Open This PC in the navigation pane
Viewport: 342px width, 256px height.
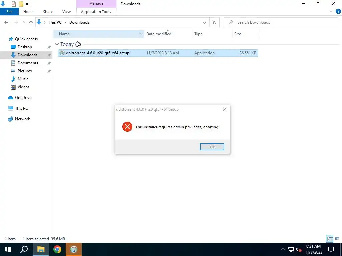[x=21, y=108]
